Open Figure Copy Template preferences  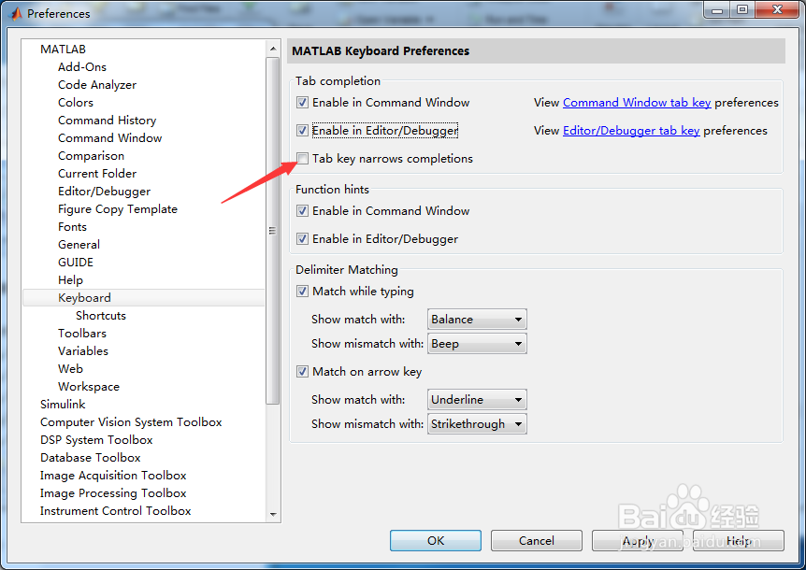click(118, 209)
